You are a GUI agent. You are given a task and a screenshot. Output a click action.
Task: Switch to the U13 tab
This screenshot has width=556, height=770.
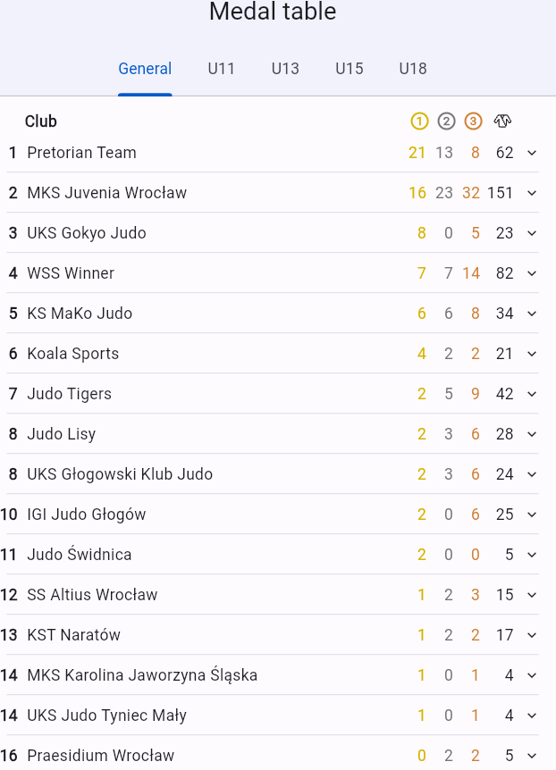[x=285, y=69]
